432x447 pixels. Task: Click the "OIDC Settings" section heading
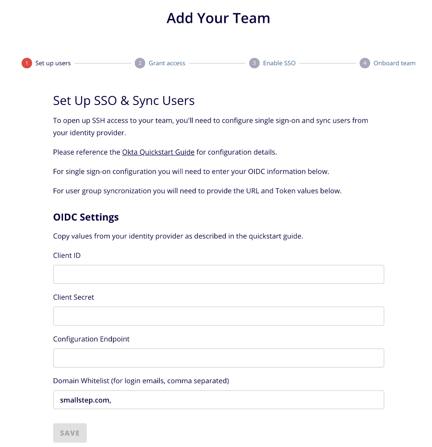(x=86, y=217)
